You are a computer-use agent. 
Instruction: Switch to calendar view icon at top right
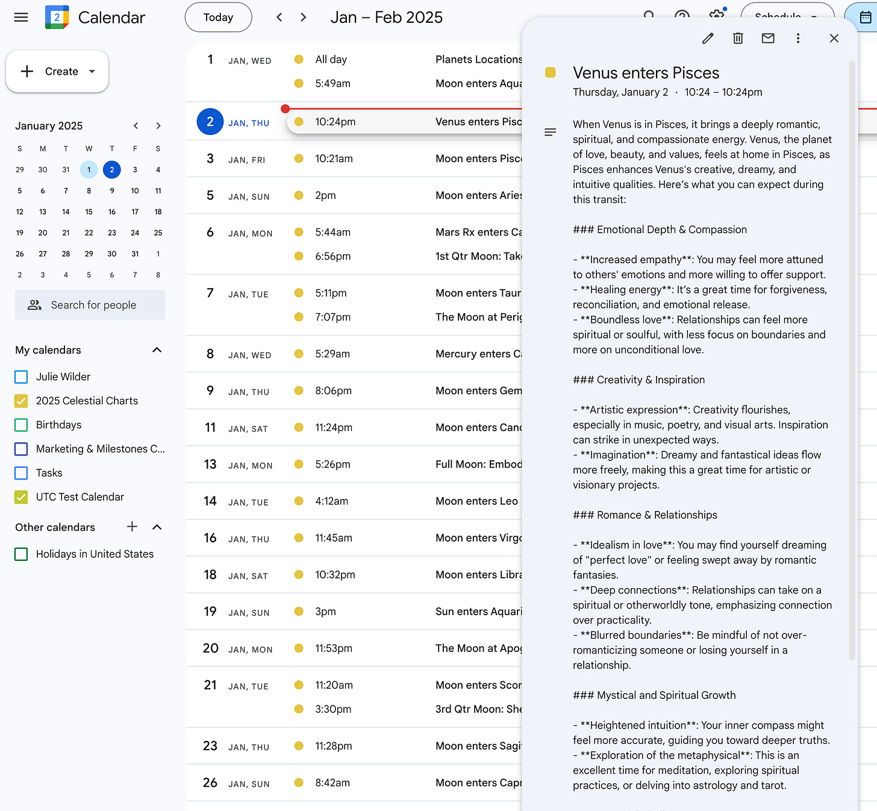click(x=864, y=17)
